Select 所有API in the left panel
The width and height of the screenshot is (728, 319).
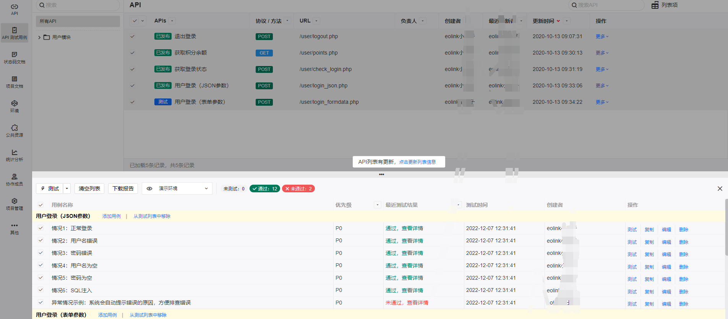(78, 21)
